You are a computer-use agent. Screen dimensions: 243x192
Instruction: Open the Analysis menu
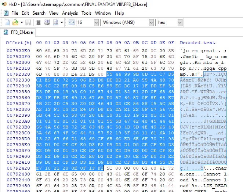pos(70,13)
